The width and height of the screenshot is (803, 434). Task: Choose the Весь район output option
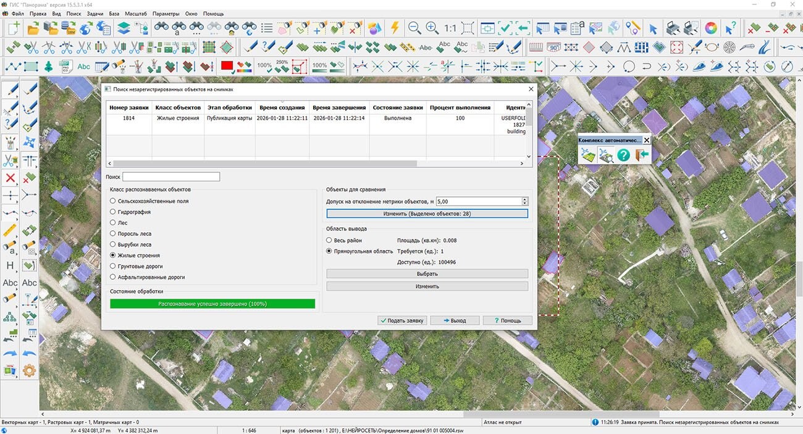[x=329, y=240]
